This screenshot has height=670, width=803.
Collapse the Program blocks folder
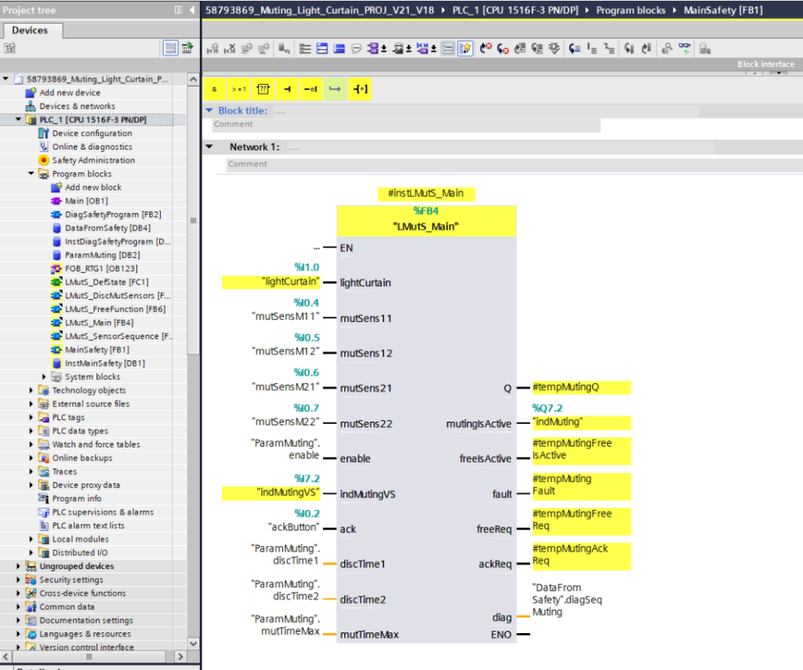31,174
